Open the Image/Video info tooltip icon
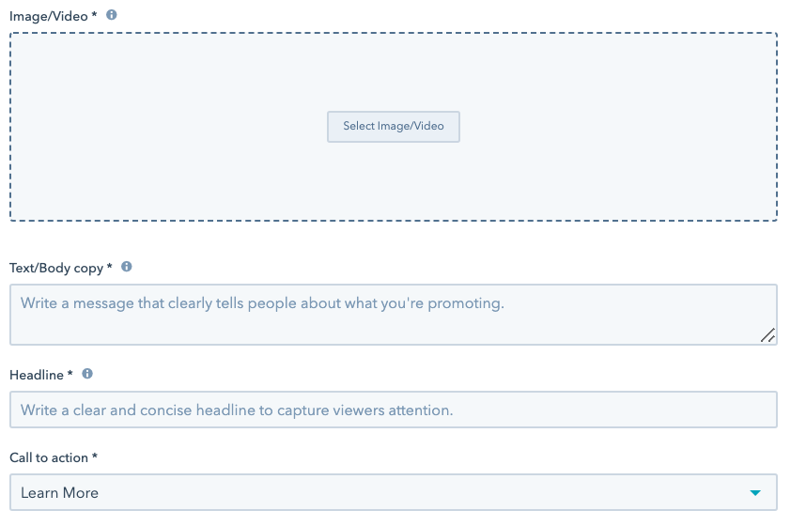This screenshot has height=526, width=806. (x=112, y=15)
